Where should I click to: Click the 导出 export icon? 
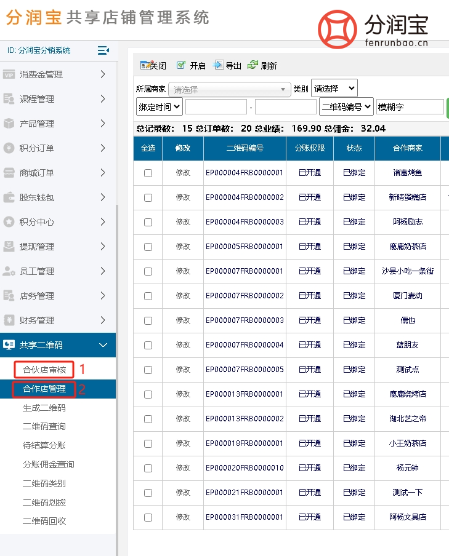point(218,65)
